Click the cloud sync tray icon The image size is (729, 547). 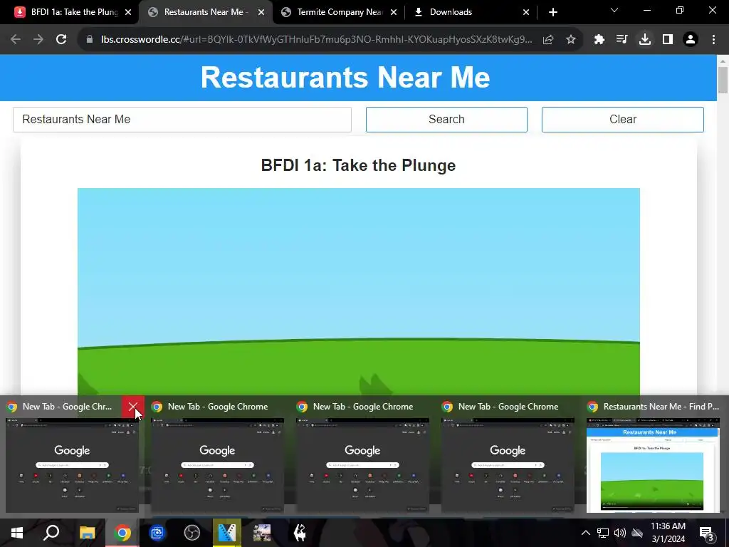click(637, 533)
